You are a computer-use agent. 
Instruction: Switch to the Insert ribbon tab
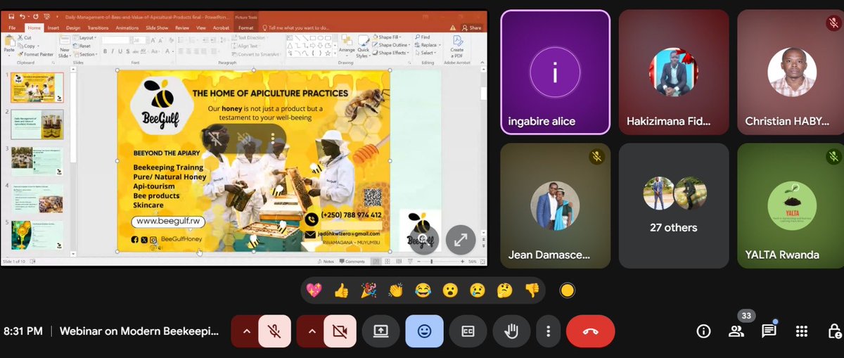pos(53,27)
